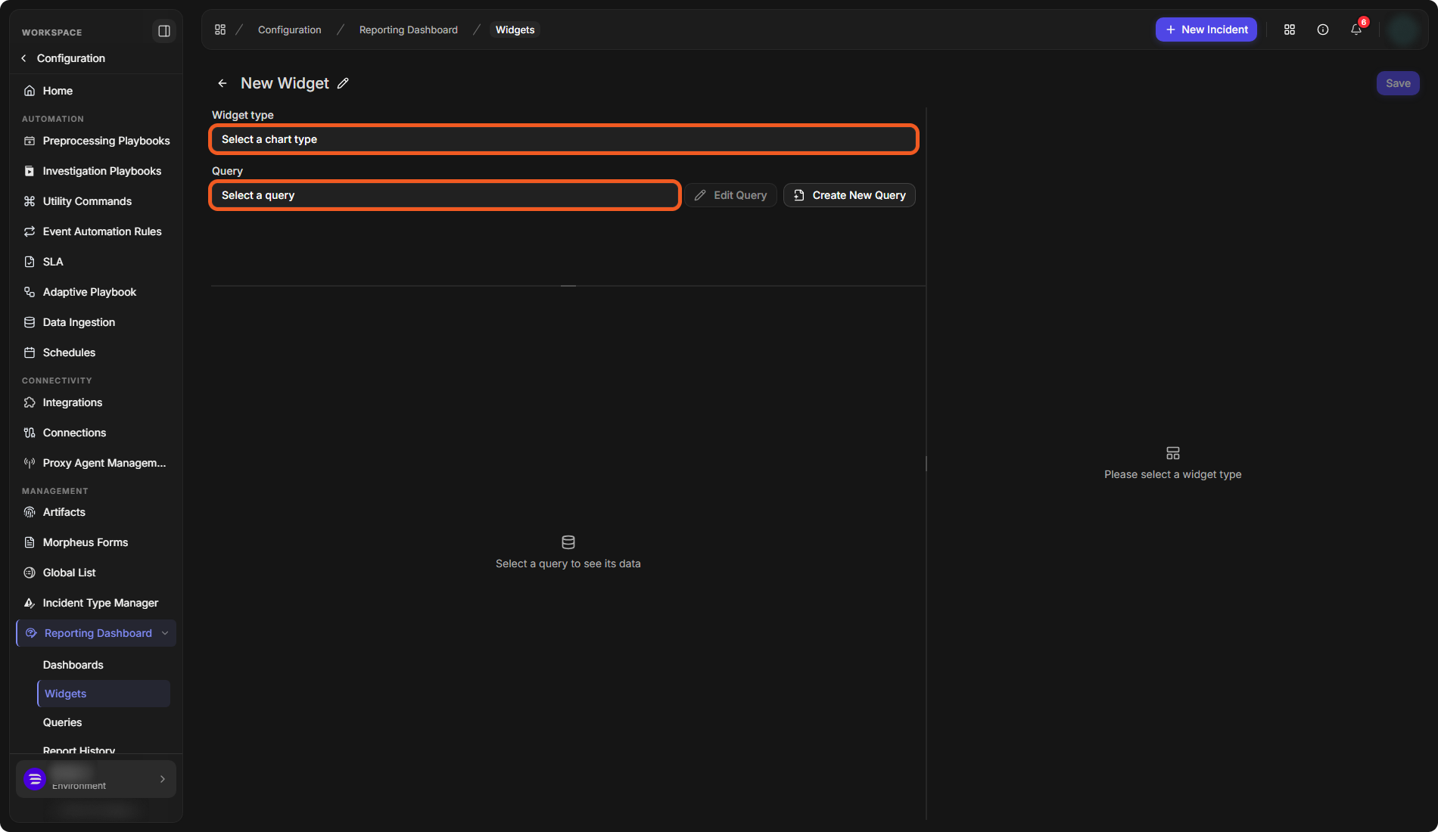Click the Artifacts fingerprint icon

coord(30,512)
